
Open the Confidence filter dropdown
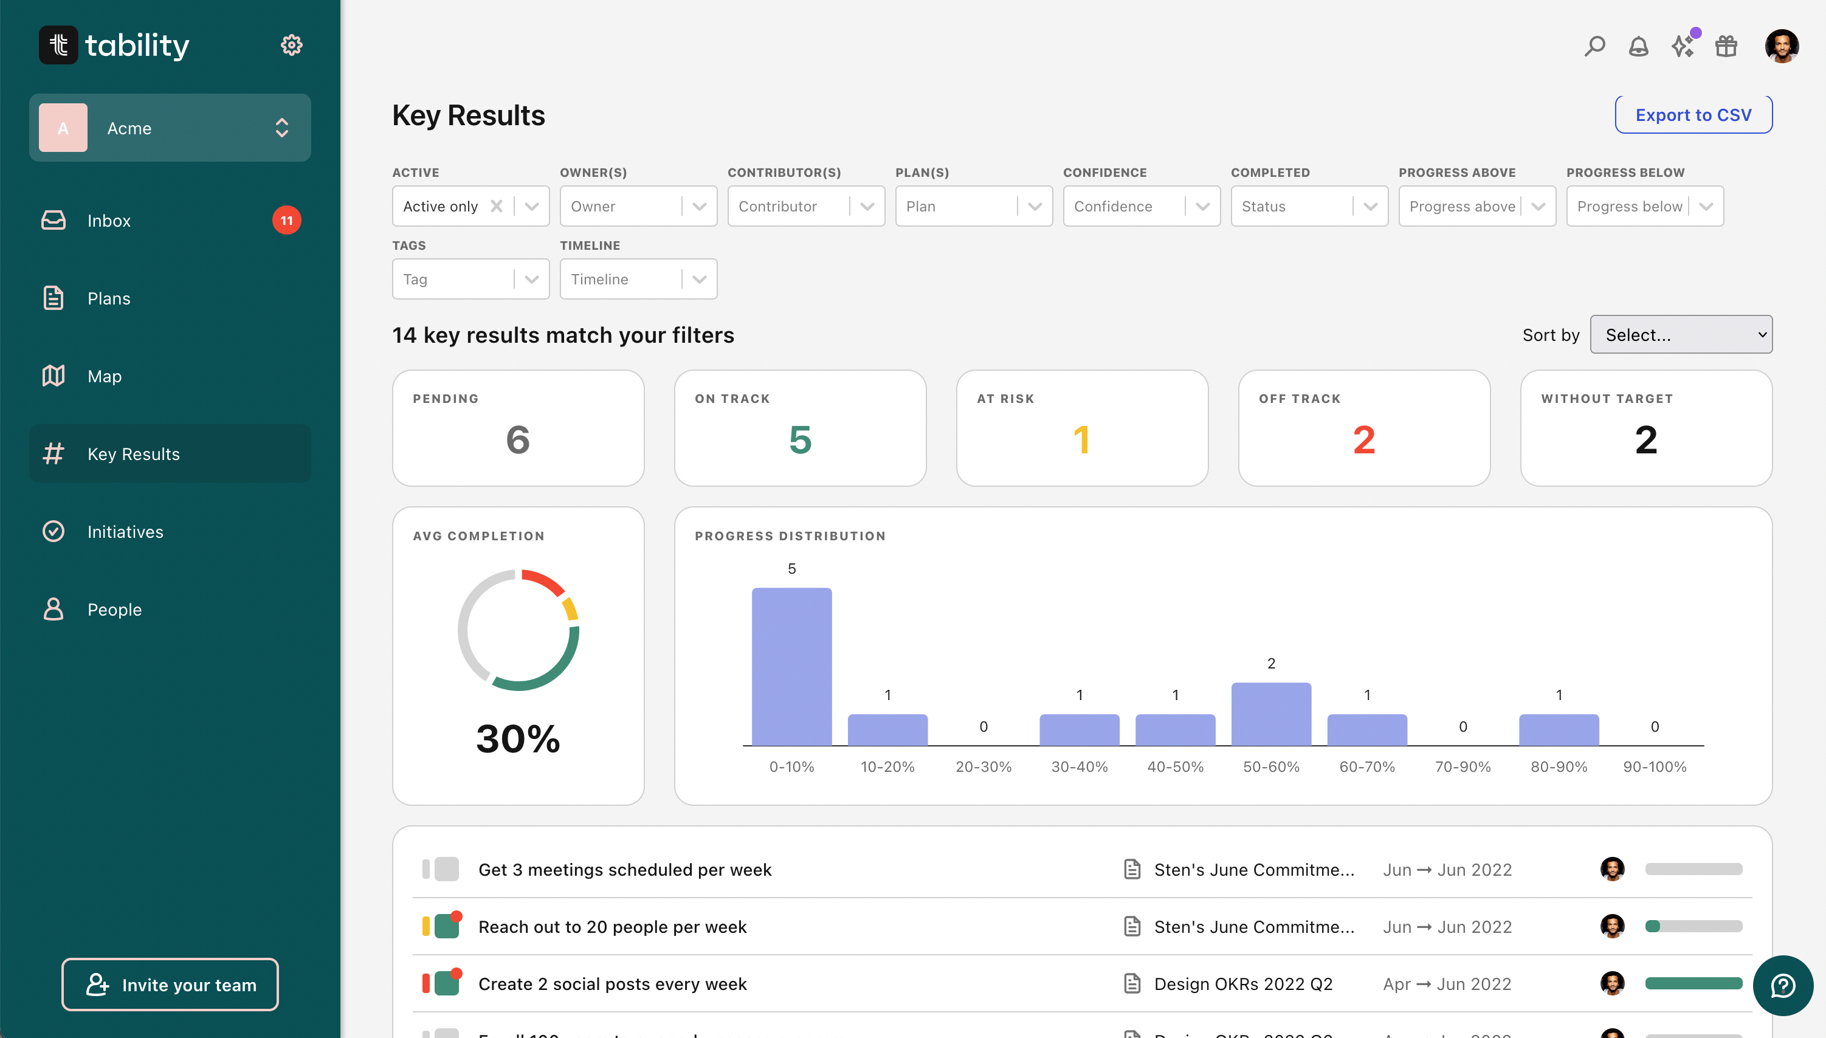coord(1141,206)
